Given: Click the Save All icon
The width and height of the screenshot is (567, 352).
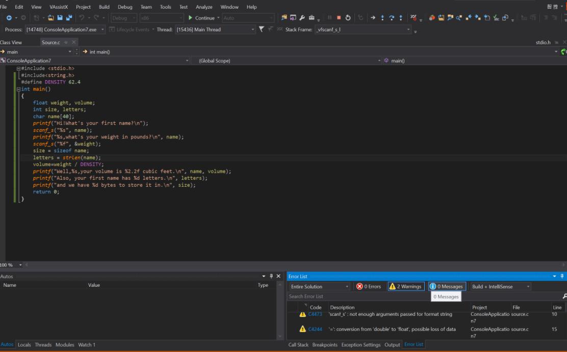Looking at the screenshot, I should [69, 18].
